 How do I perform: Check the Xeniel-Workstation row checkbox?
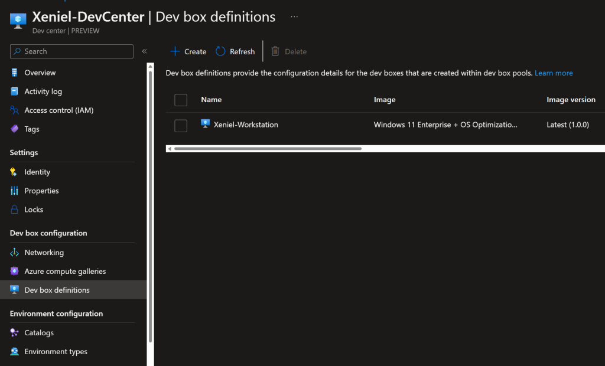tap(181, 125)
